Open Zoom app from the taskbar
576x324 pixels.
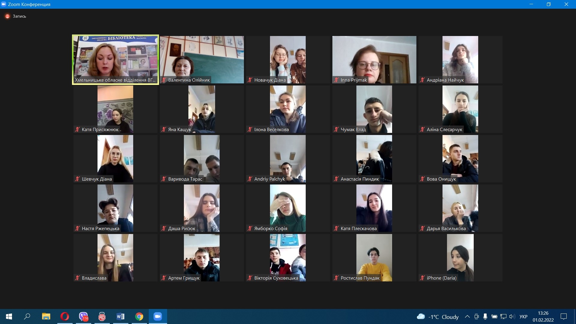coord(158,316)
